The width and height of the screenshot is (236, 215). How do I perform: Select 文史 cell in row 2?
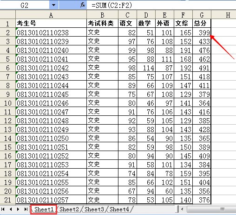(102, 32)
